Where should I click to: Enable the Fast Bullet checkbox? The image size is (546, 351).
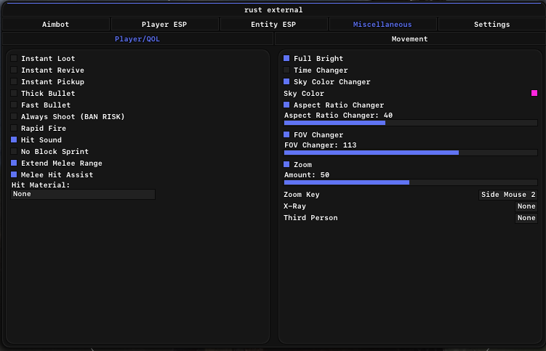point(14,105)
